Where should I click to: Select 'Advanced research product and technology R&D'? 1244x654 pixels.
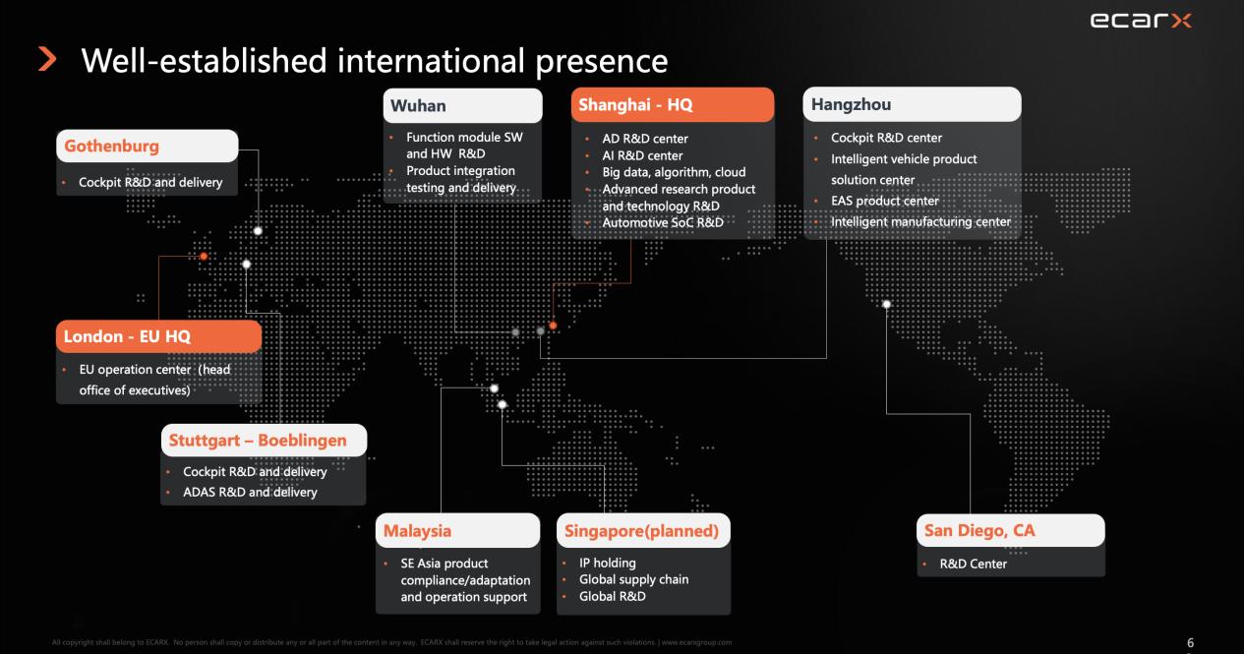679,198
